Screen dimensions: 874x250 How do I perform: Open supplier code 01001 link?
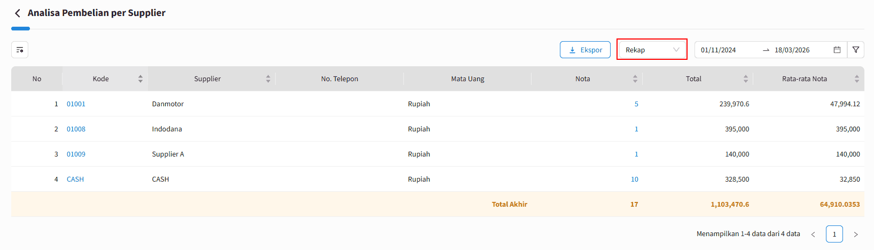click(x=76, y=104)
